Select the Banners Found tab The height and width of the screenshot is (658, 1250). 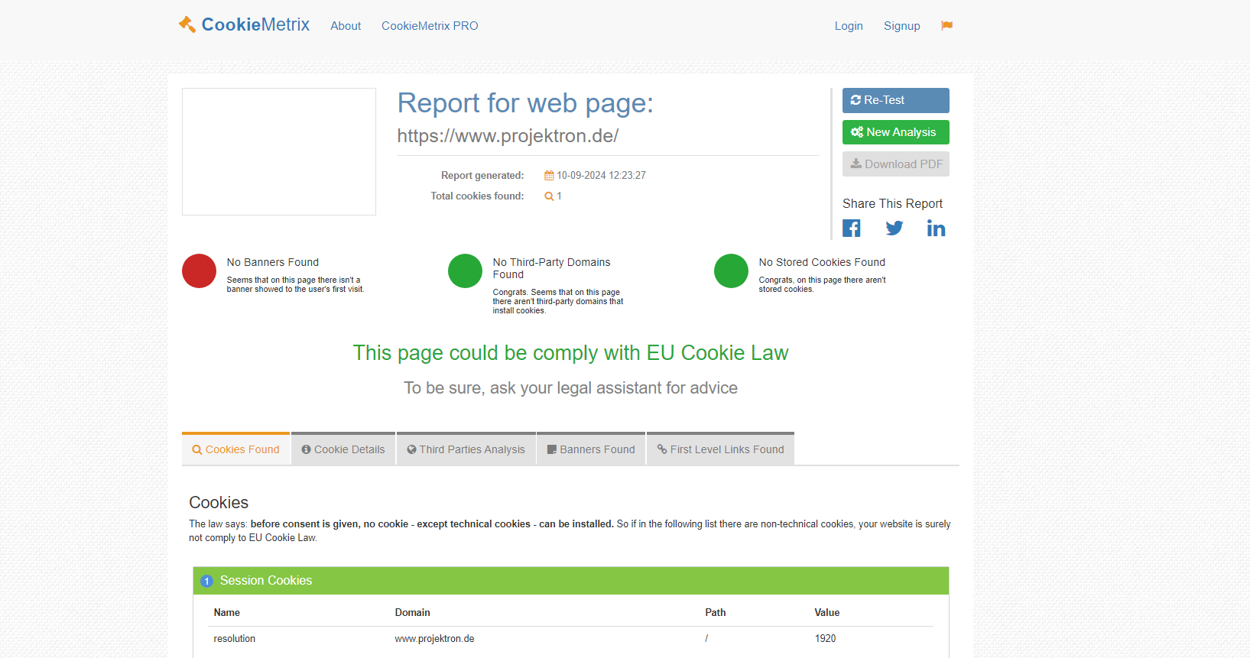tap(591, 449)
